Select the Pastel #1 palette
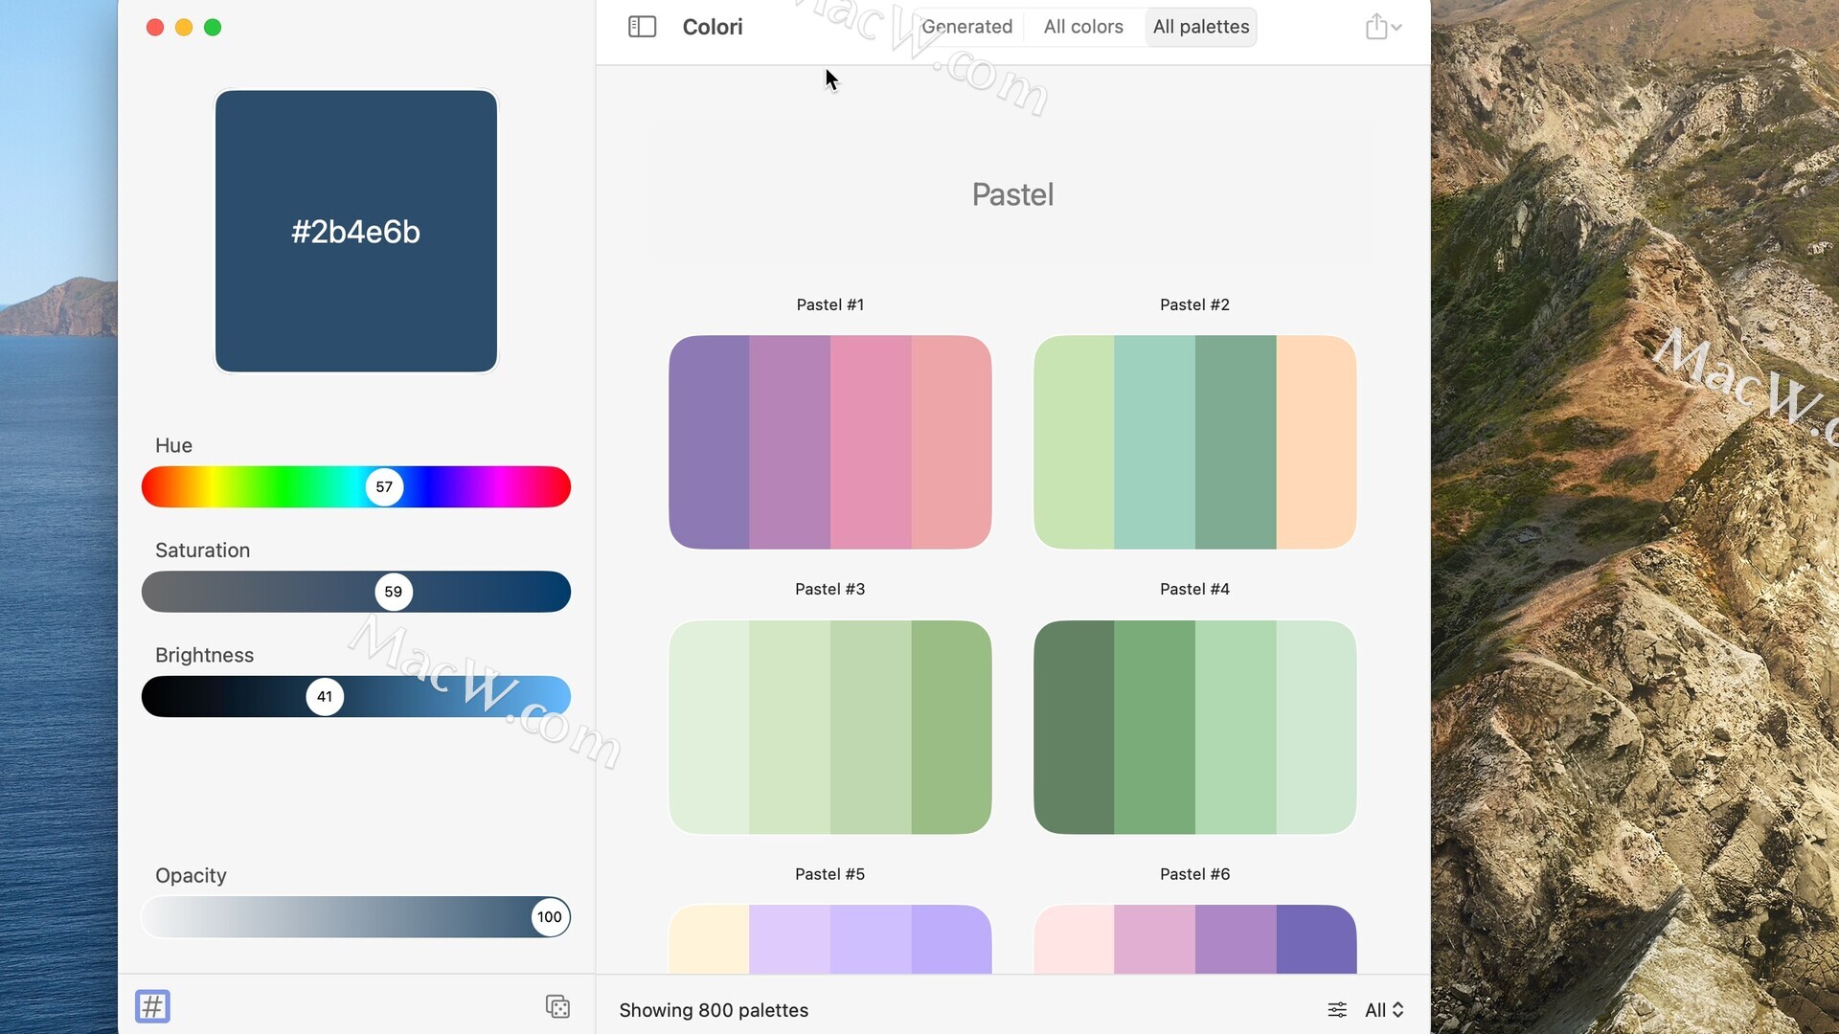This screenshot has width=1839, height=1034. (x=829, y=442)
